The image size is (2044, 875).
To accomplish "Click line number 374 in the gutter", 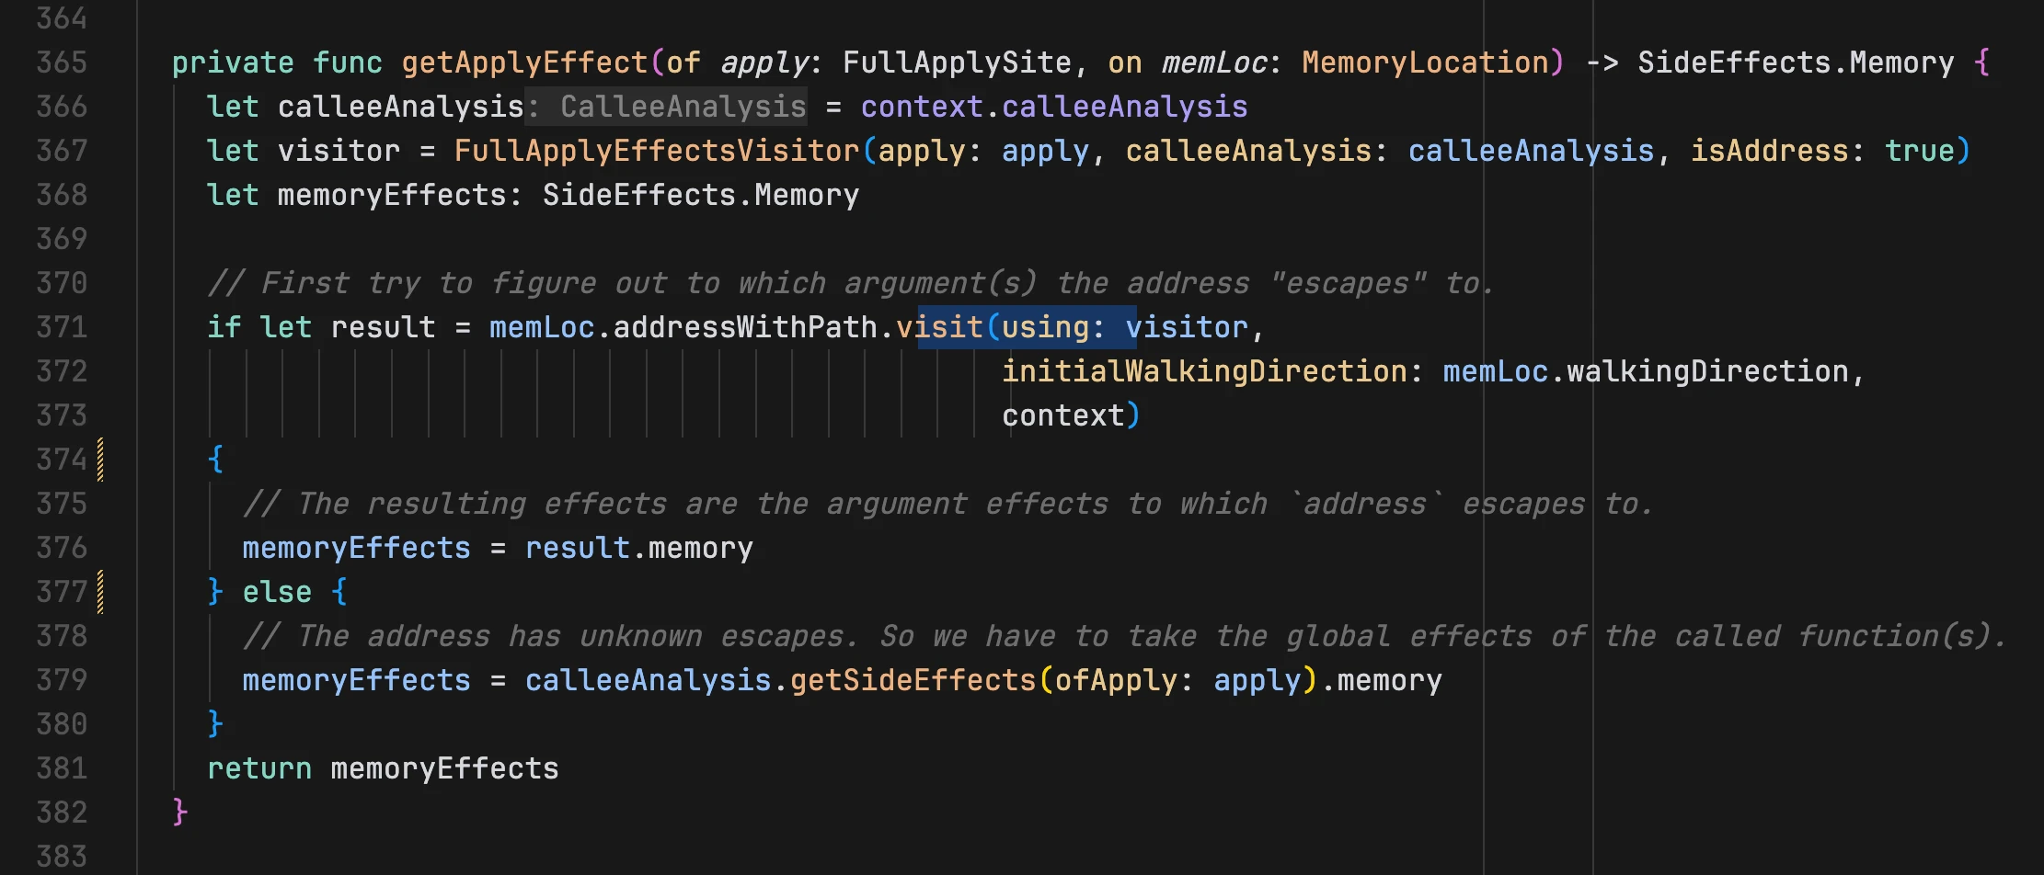I will point(62,460).
